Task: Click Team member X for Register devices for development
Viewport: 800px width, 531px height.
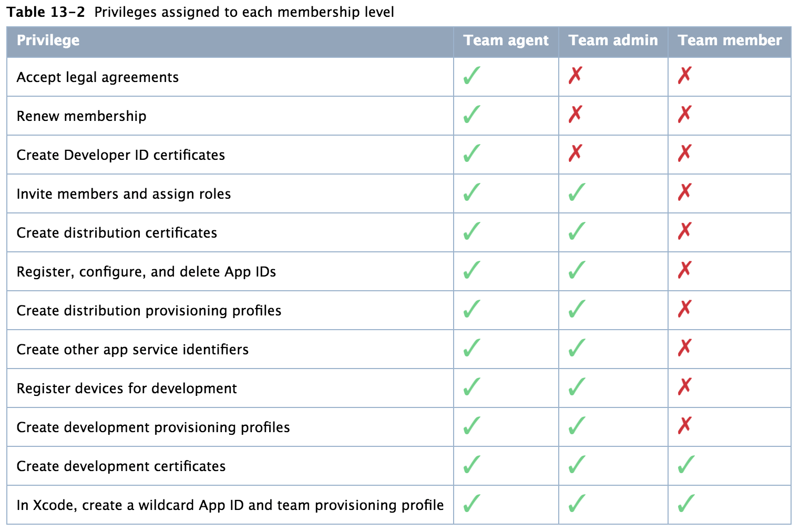Action: click(x=684, y=386)
